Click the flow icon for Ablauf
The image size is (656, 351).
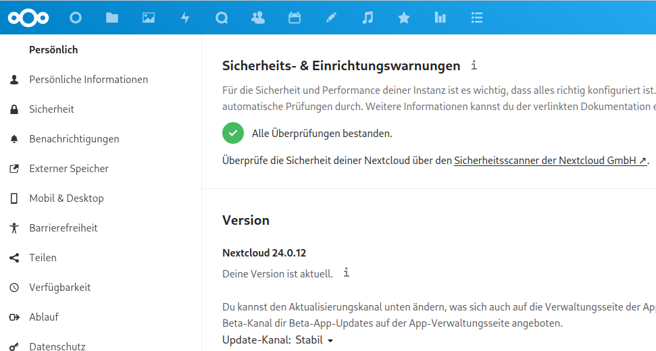14,317
